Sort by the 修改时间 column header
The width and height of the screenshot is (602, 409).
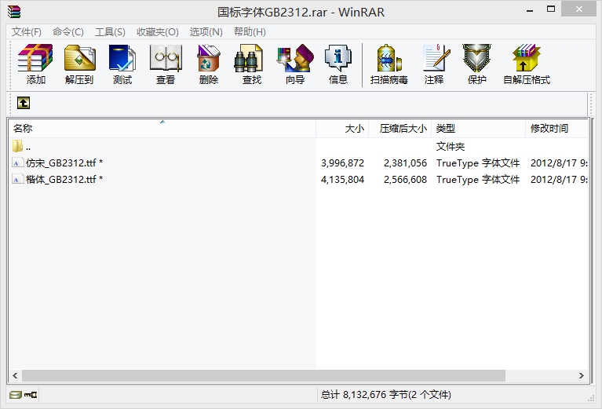556,128
